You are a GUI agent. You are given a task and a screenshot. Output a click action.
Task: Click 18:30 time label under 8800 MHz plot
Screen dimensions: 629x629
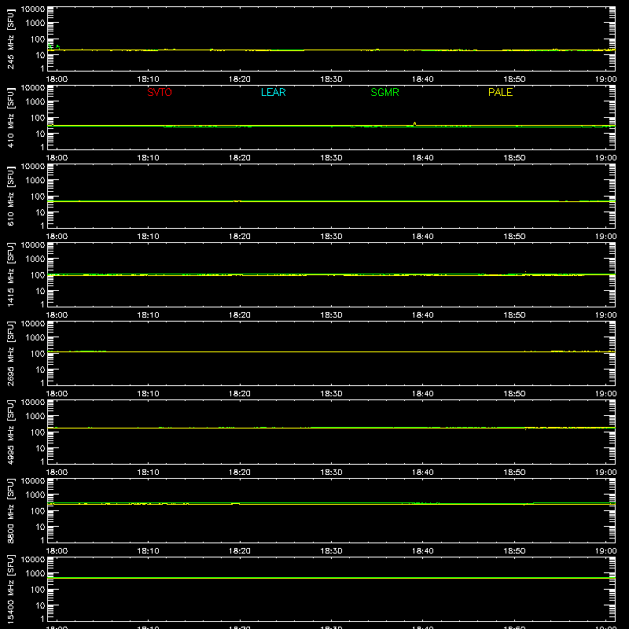331,551
